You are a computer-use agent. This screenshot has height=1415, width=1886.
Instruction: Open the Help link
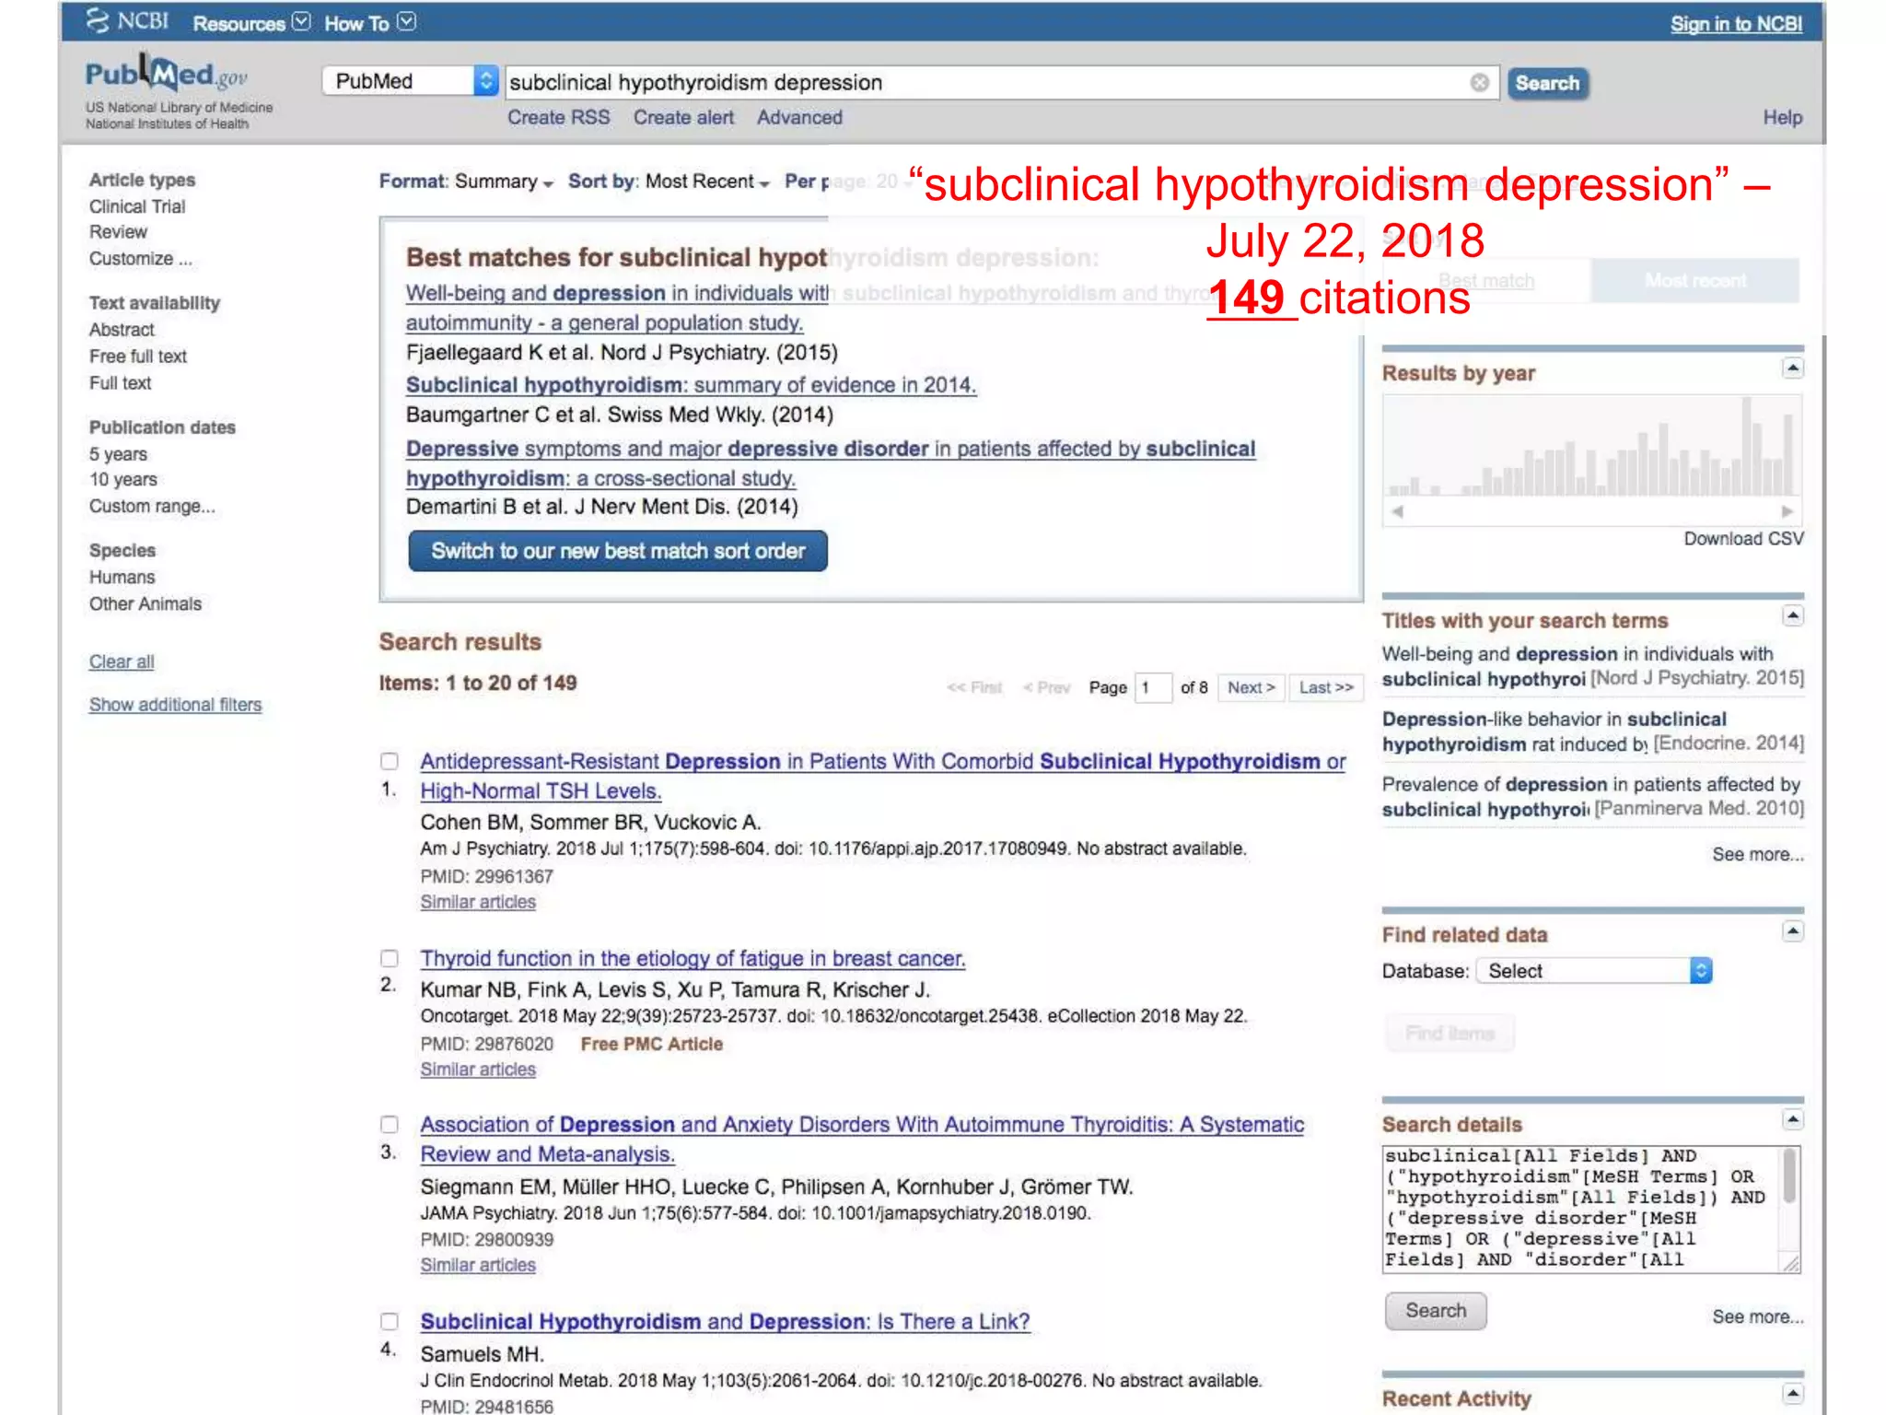point(1783,118)
